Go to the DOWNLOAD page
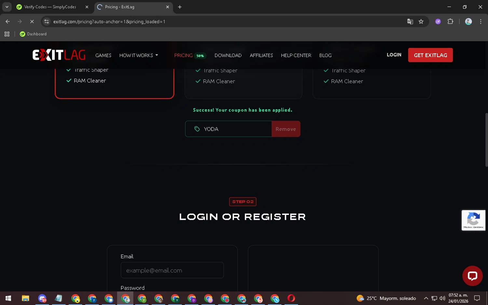 tap(228, 55)
